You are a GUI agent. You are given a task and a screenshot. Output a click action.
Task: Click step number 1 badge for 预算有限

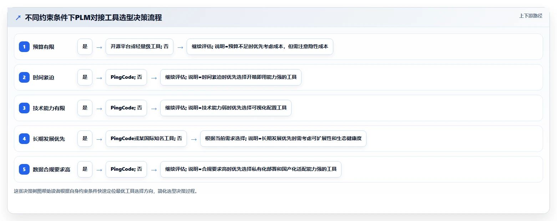pos(24,46)
